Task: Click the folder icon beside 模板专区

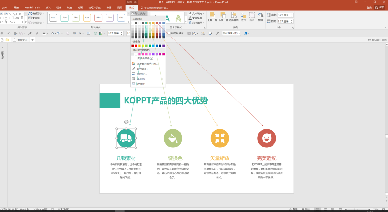Action: point(7,40)
